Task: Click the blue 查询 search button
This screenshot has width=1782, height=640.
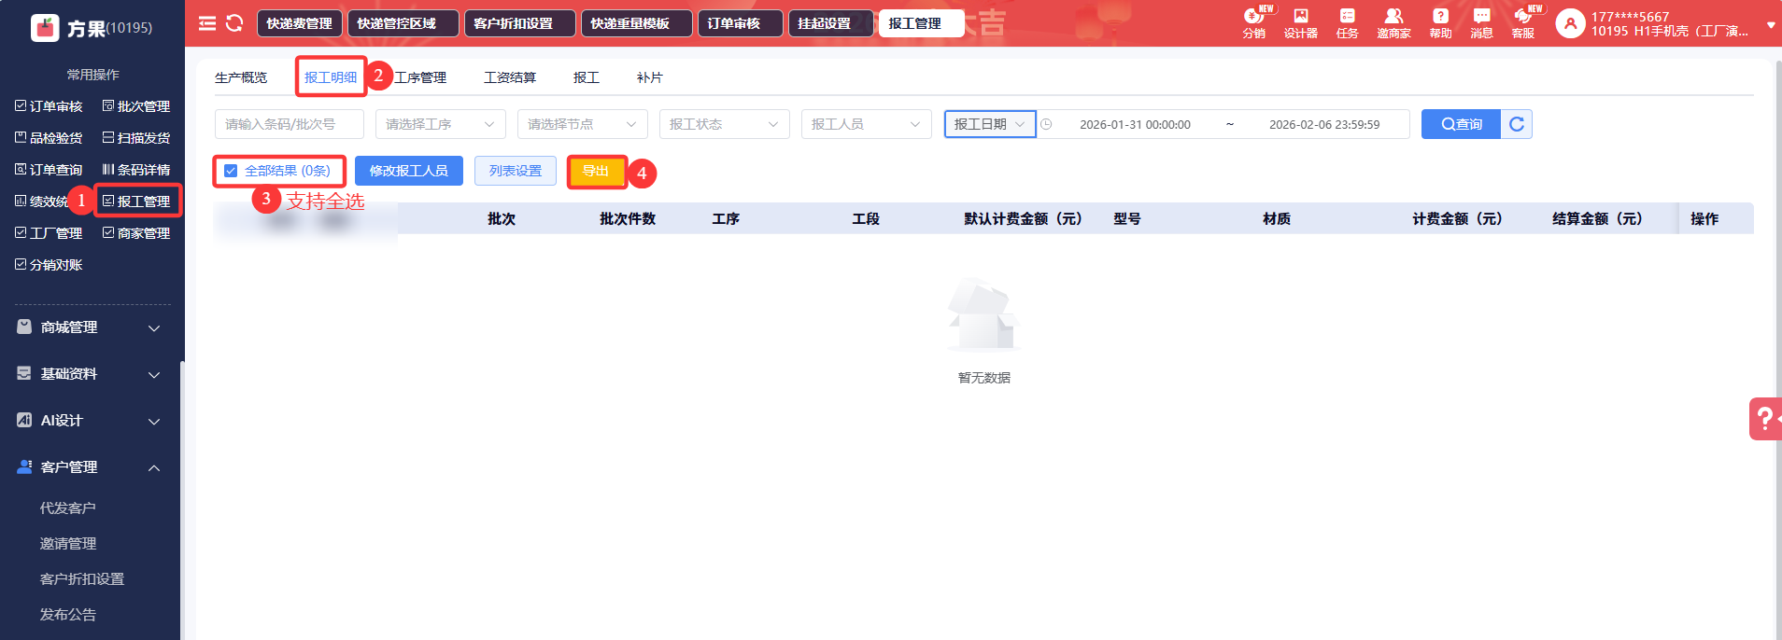Action: [1461, 124]
